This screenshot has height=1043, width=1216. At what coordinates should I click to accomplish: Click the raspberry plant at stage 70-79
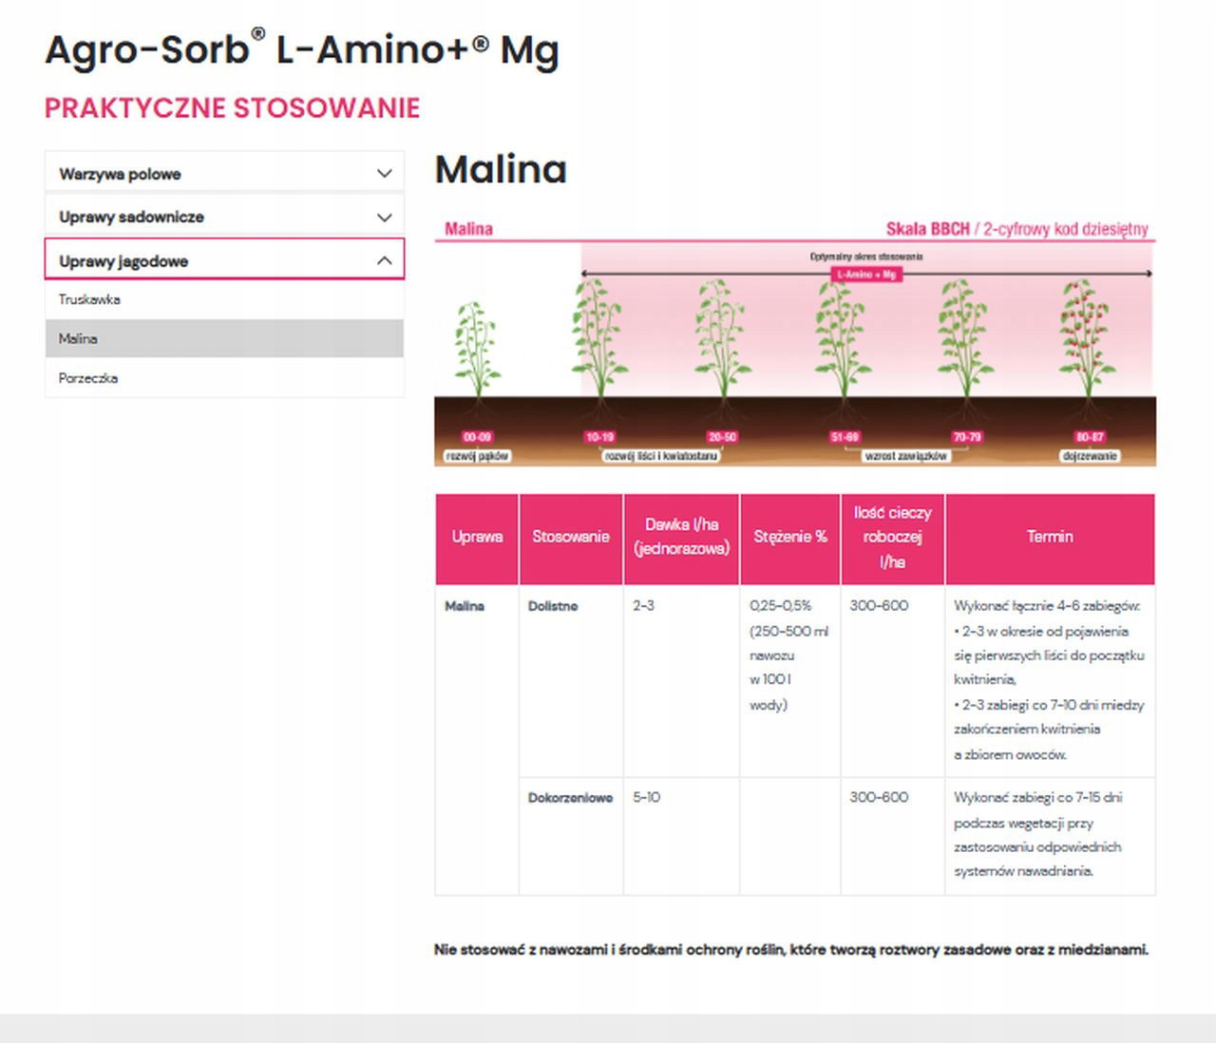pos(965,337)
